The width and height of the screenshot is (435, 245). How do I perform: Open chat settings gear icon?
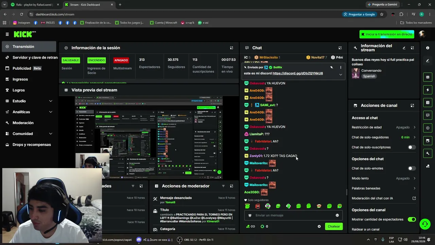319,227
